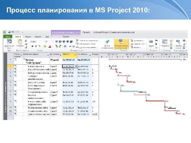
Task: Switch to the Ресурс tab
Action: [28, 37]
